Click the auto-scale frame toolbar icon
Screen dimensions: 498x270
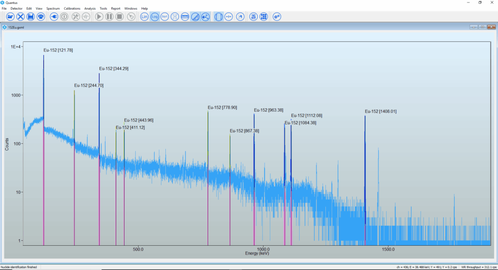[x=175, y=17]
